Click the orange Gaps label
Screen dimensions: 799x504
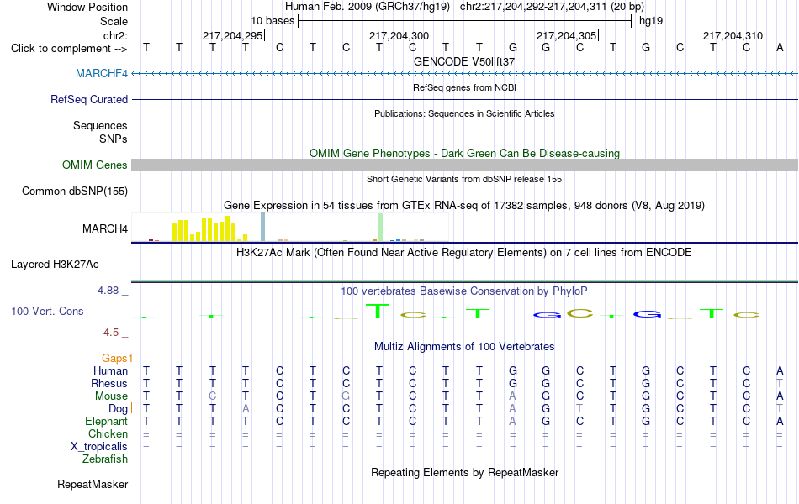click(x=114, y=359)
